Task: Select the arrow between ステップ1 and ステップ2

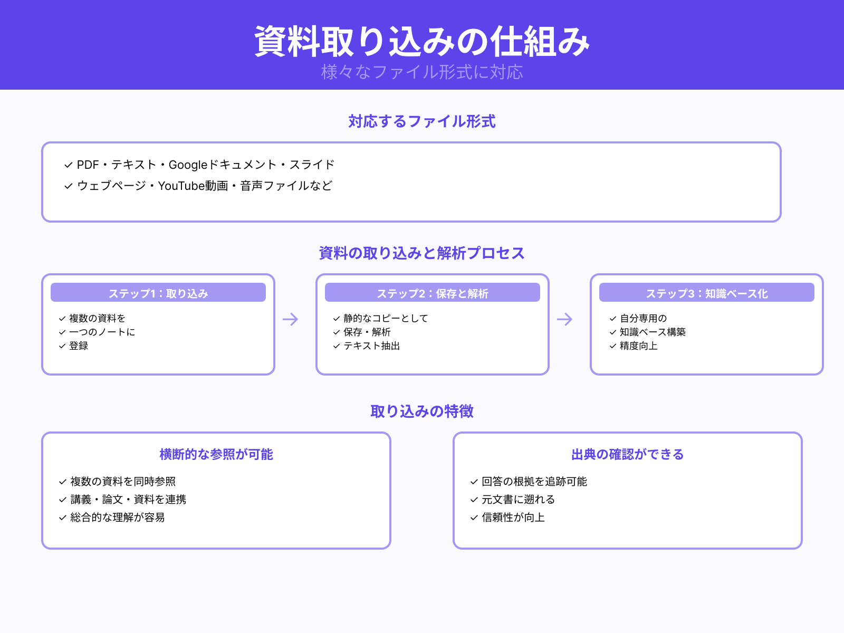Action: click(291, 319)
